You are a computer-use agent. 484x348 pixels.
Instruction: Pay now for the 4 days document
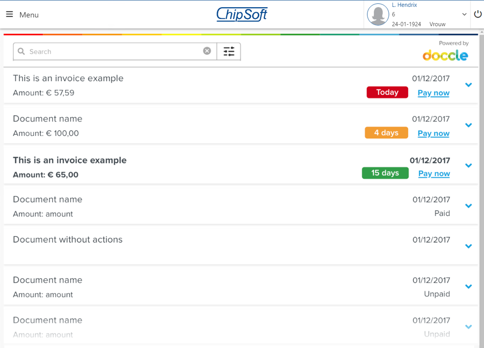coord(433,133)
